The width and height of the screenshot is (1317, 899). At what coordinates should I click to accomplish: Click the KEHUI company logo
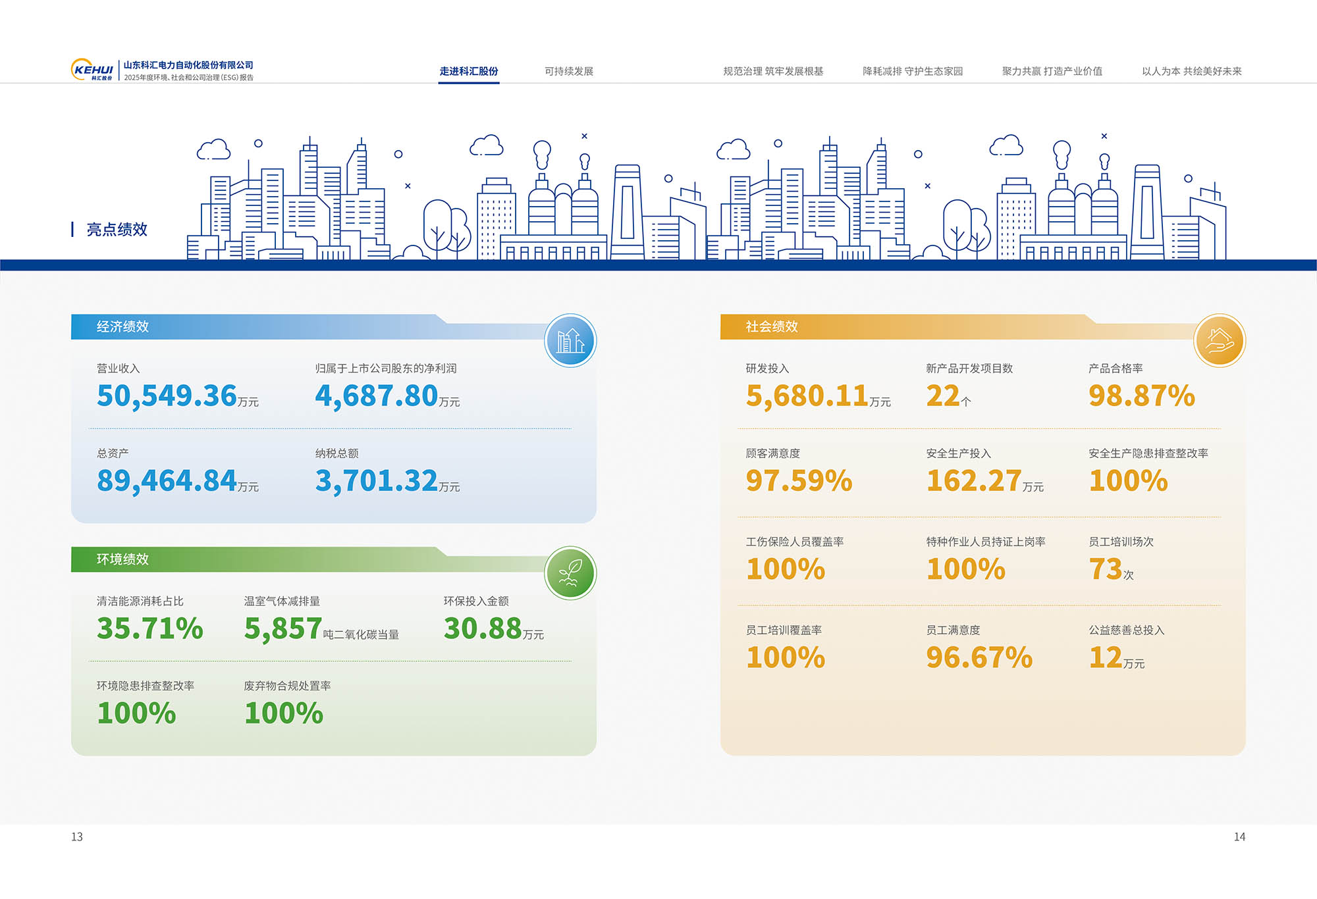point(92,70)
